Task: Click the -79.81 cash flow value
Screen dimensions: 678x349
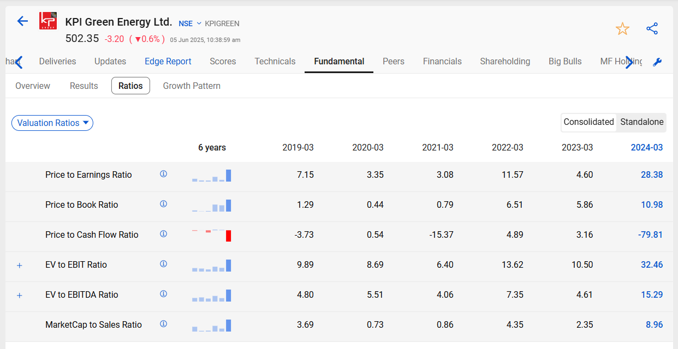Action: point(650,235)
